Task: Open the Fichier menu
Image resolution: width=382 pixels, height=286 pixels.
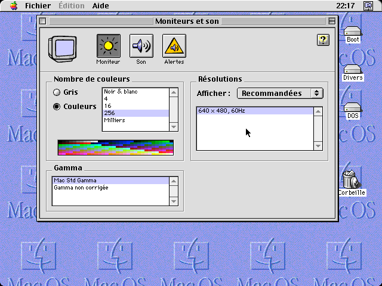Action: [38, 5]
